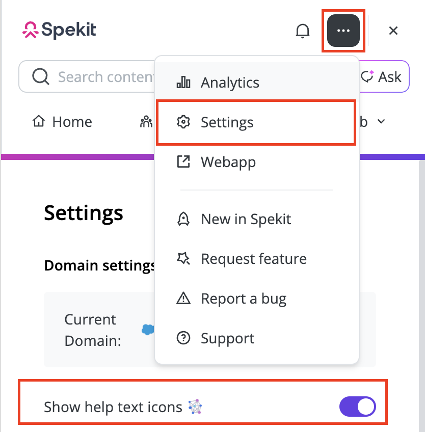Click the vertical scrollbar on the right
This screenshot has width=425, height=432.
[x=422, y=296]
